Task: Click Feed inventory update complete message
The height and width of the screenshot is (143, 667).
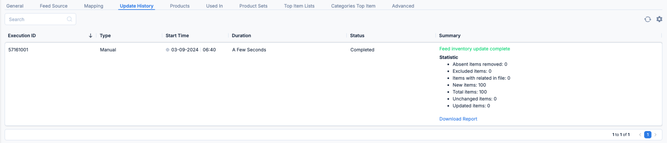Action: (474, 49)
